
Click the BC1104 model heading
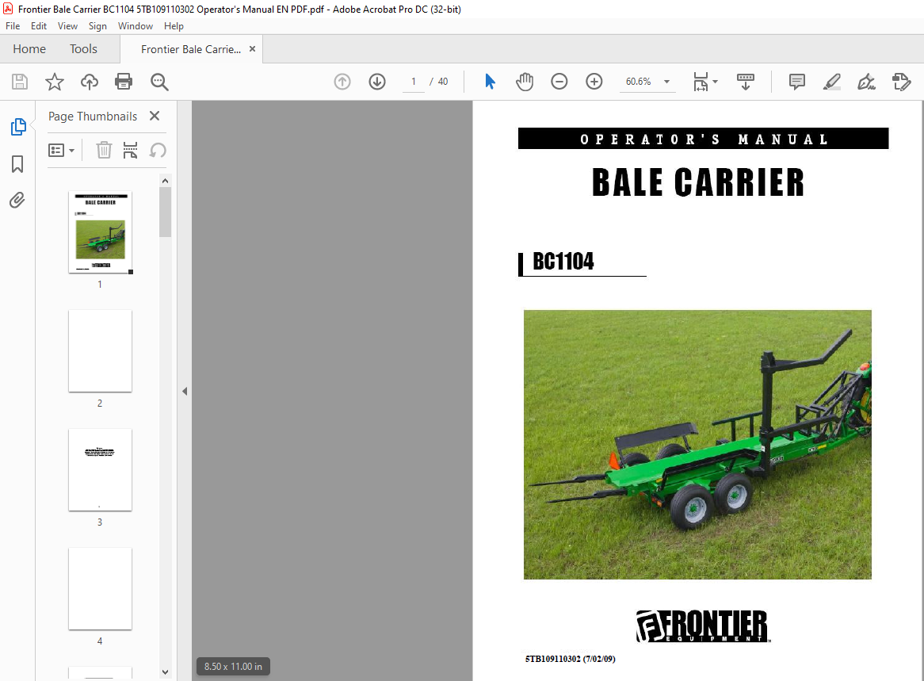click(563, 261)
